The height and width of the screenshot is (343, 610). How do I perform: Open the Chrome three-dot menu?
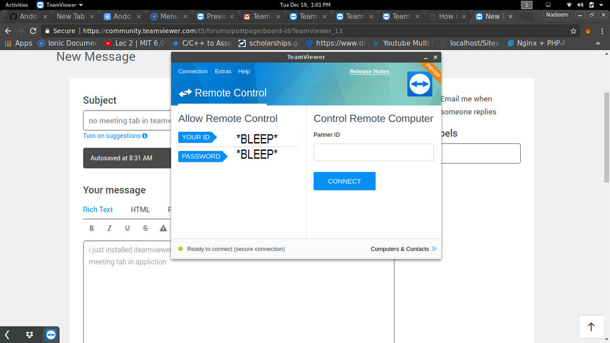pyautogui.click(x=602, y=31)
